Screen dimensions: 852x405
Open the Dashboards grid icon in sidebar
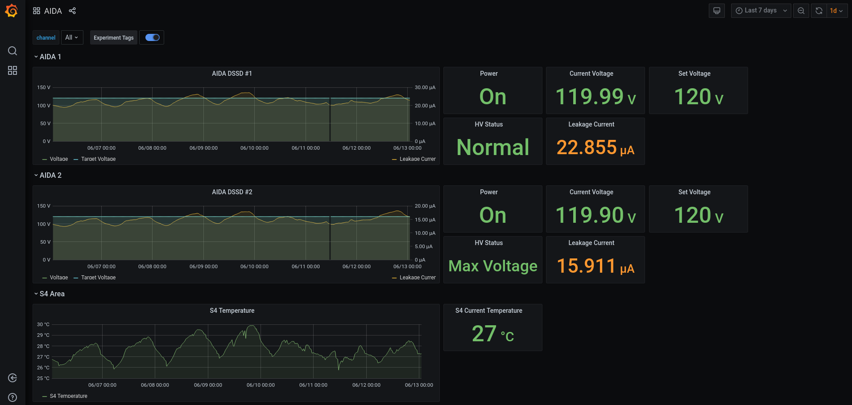[x=12, y=70]
